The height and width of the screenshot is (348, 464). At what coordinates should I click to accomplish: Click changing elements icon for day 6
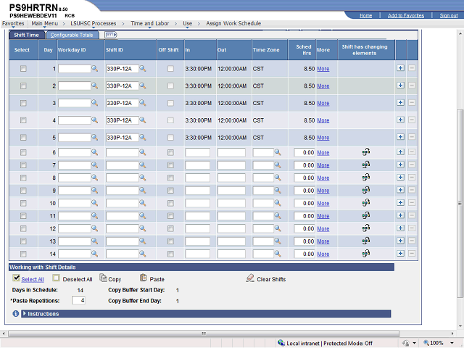click(x=366, y=152)
